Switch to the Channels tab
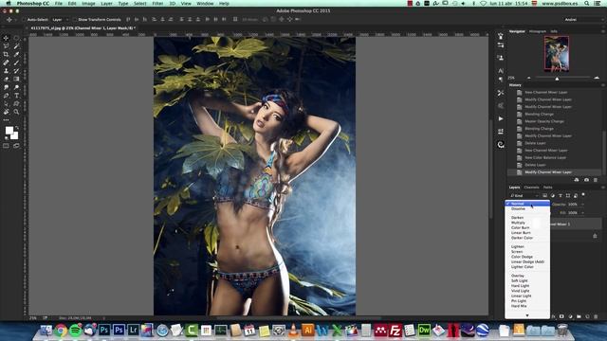 (x=531, y=188)
